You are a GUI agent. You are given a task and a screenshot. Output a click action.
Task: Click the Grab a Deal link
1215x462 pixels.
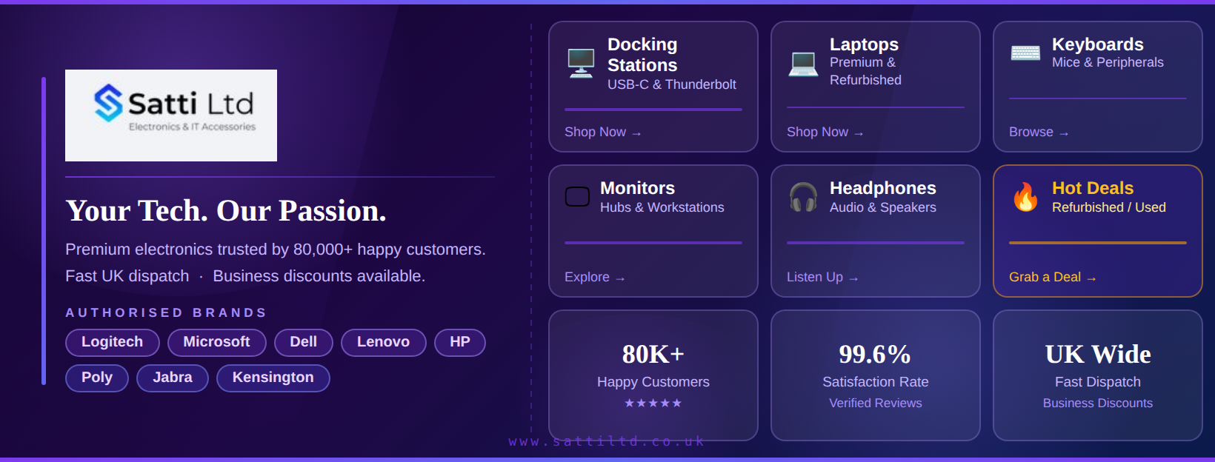click(x=1053, y=277)
